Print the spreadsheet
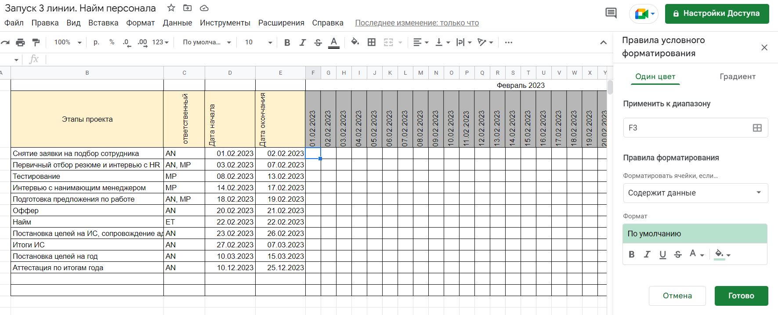 [20, 42]
